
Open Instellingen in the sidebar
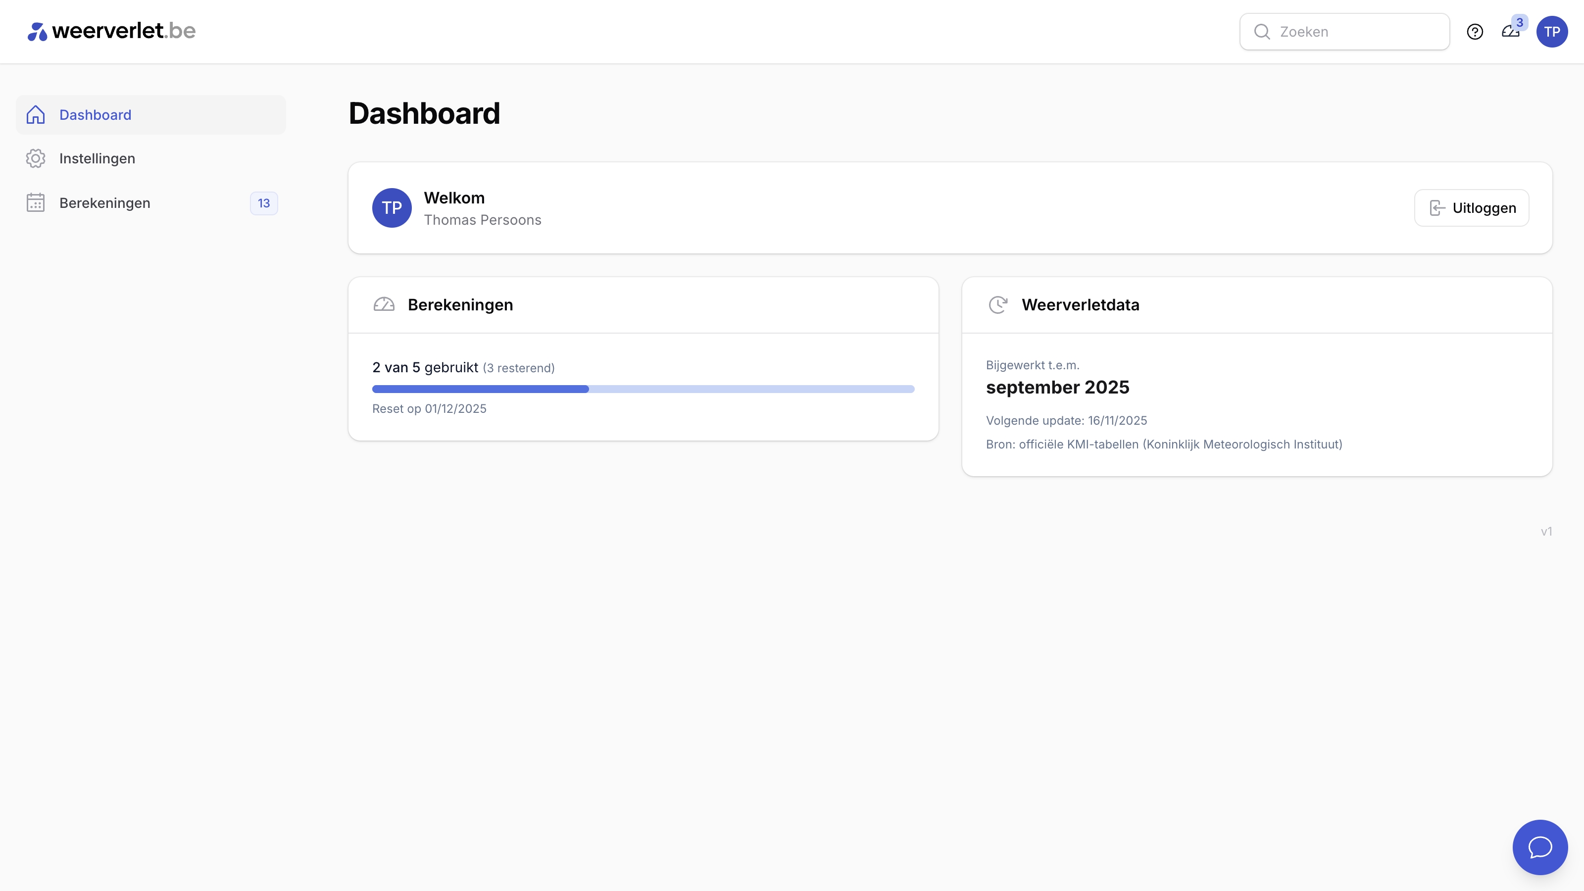point(150,158)
